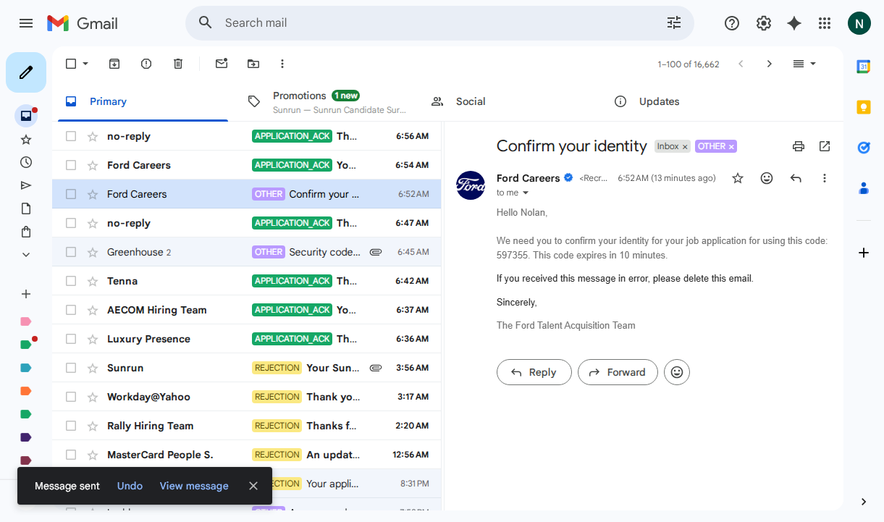Click Undo in the Message sent notification
884x522 pixels.
[130, 486]
